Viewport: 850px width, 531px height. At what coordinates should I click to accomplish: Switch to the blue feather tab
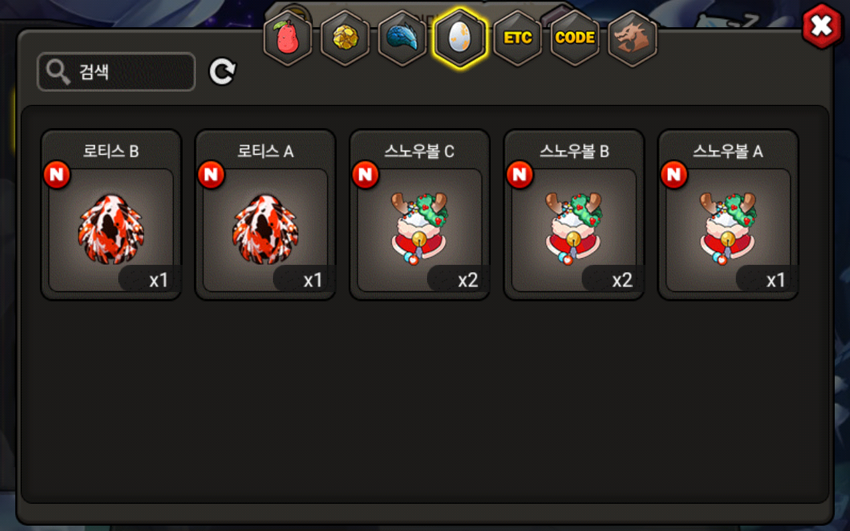pyautogui.click(x=402, y=39)
